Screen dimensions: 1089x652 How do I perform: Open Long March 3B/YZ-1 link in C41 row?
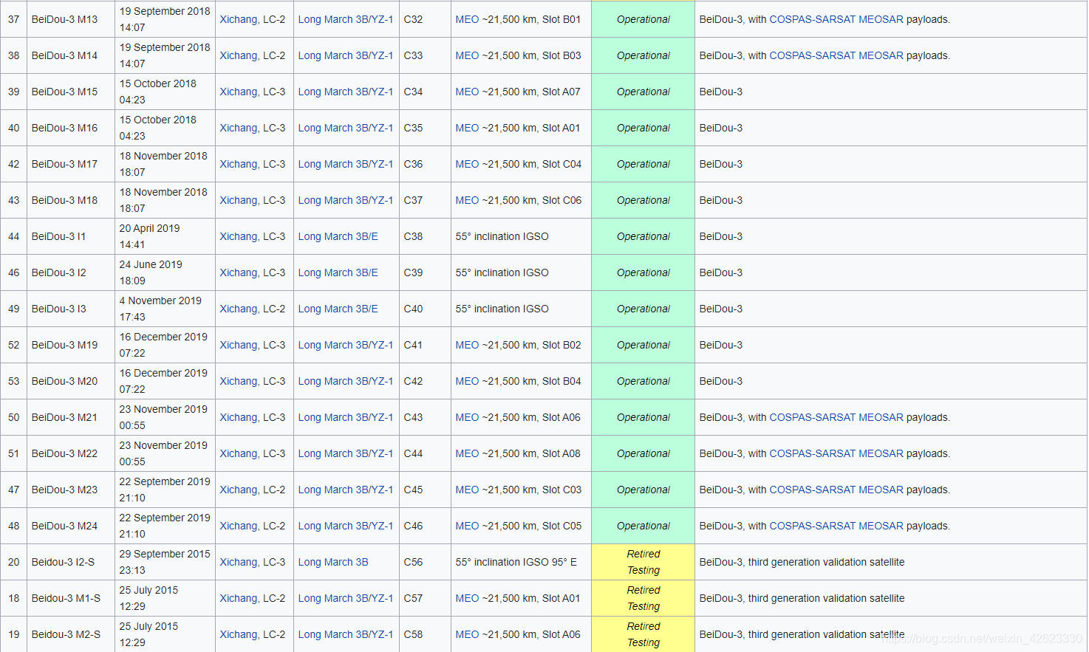[x=346, y=345]
